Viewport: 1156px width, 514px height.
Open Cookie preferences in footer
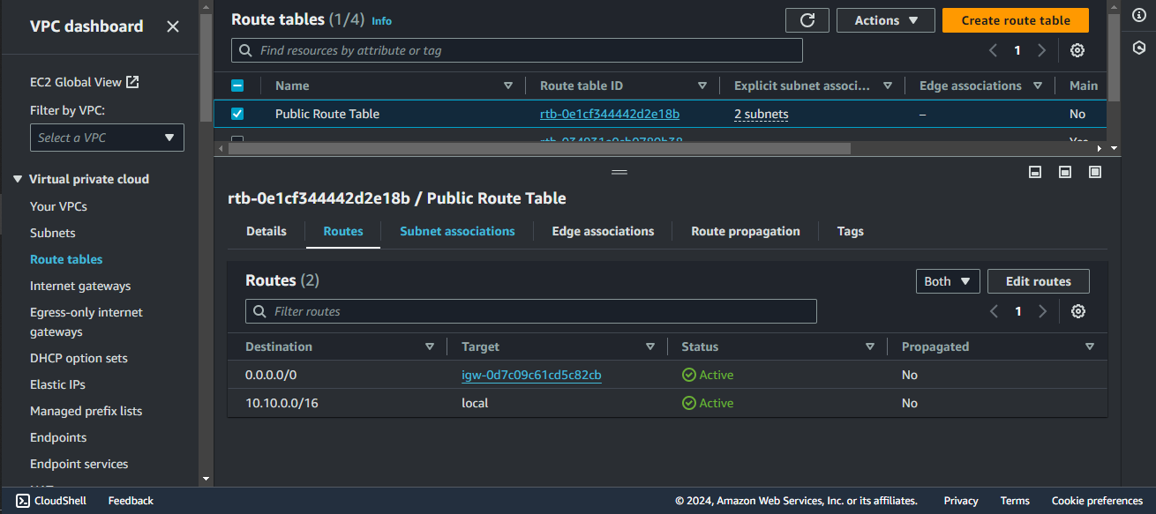click(x=1097, y=501)
